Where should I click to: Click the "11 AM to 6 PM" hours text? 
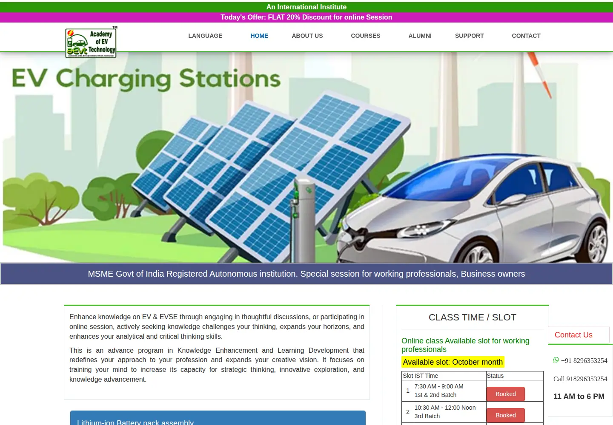click(579, 397)
